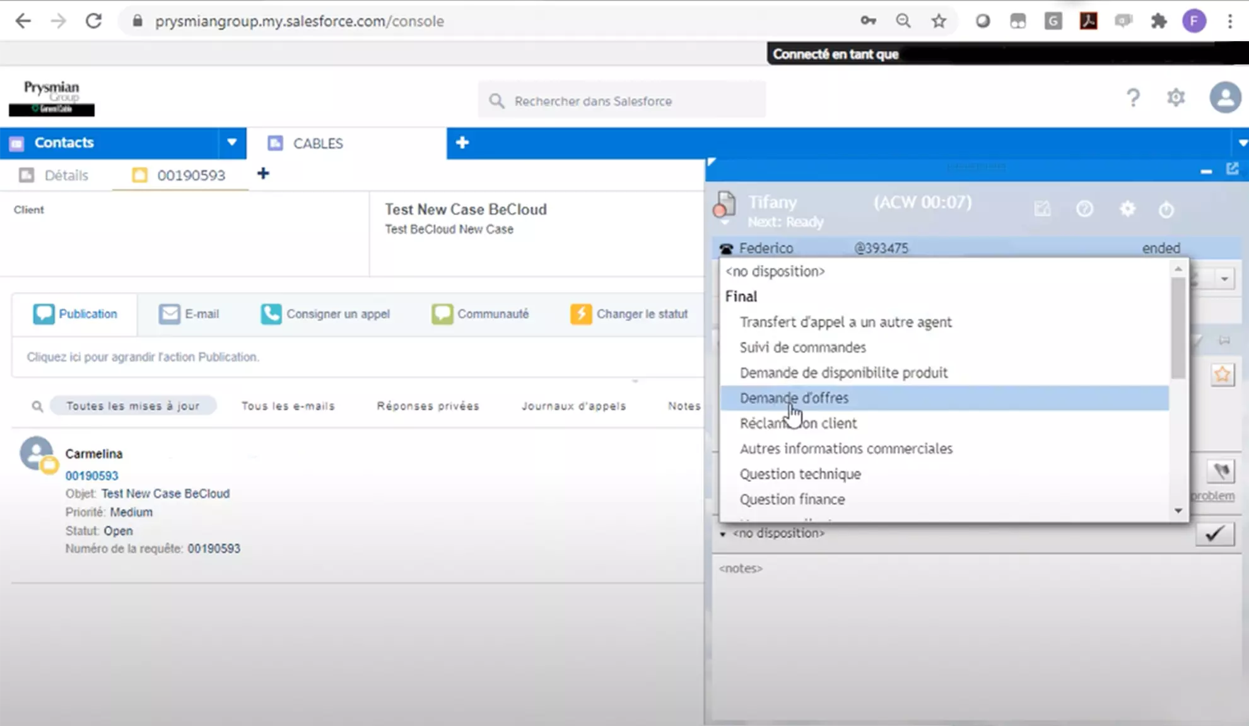This screenshot has height=726, width=1249.
Task: Search the feed with magnifier icon
Action: [x=37, y=406]
